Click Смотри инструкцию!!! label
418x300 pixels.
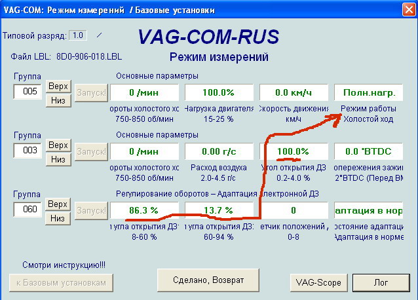pos(64,265)
